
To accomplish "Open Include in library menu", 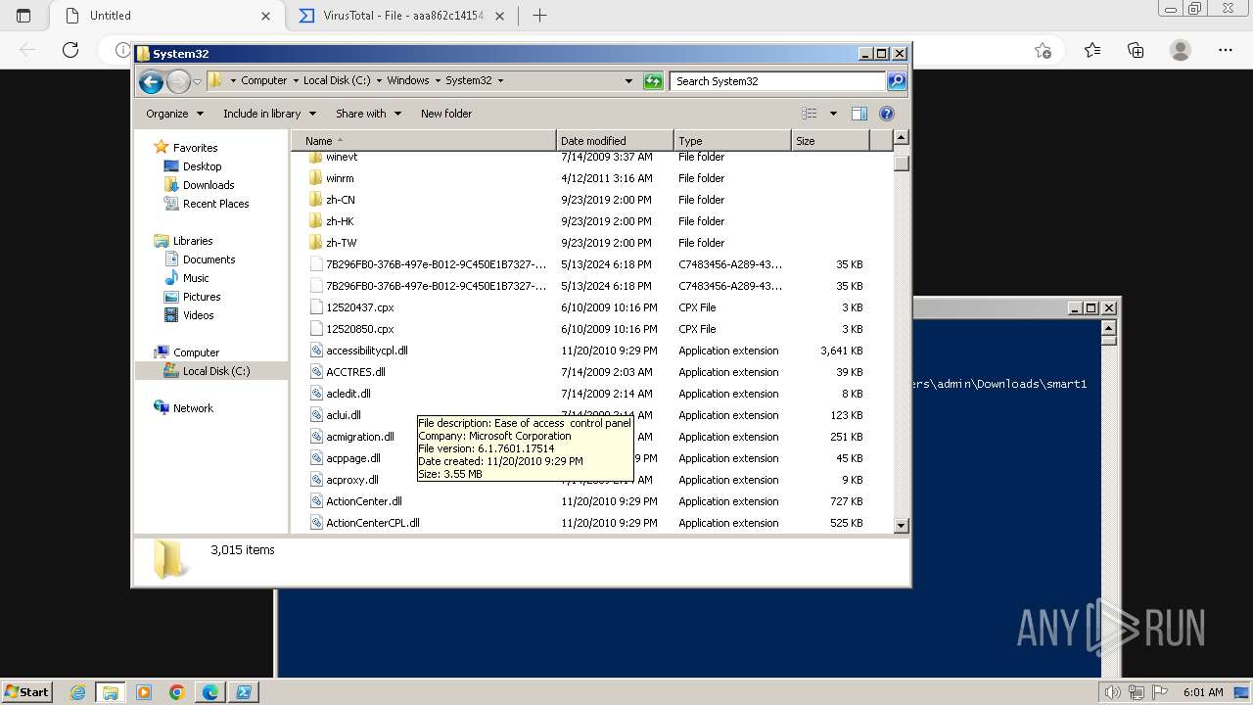I will (x=269, y=114).
